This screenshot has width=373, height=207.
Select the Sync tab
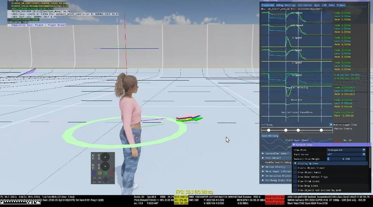(317, 5)
